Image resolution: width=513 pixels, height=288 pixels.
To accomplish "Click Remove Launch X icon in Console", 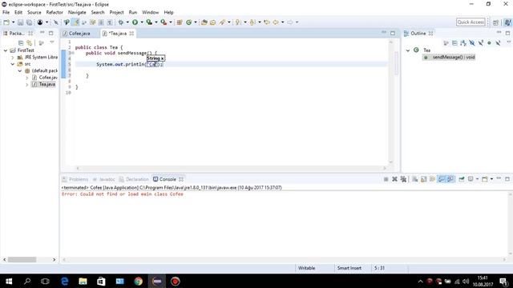I will click(x=394, y=179).
